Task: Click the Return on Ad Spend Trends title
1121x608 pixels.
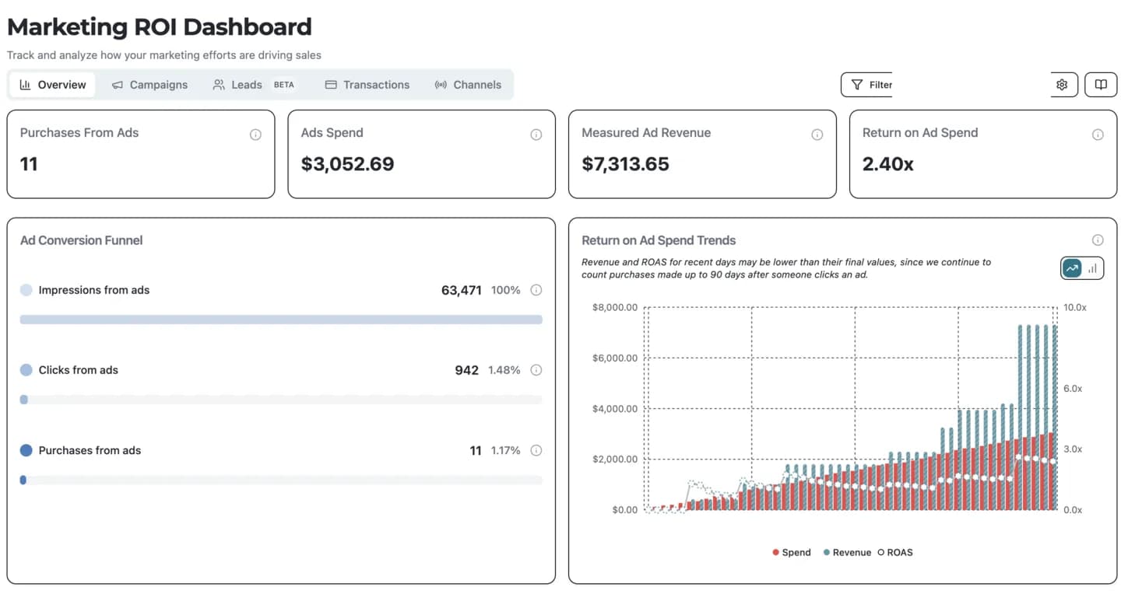Action: [659, 240]
